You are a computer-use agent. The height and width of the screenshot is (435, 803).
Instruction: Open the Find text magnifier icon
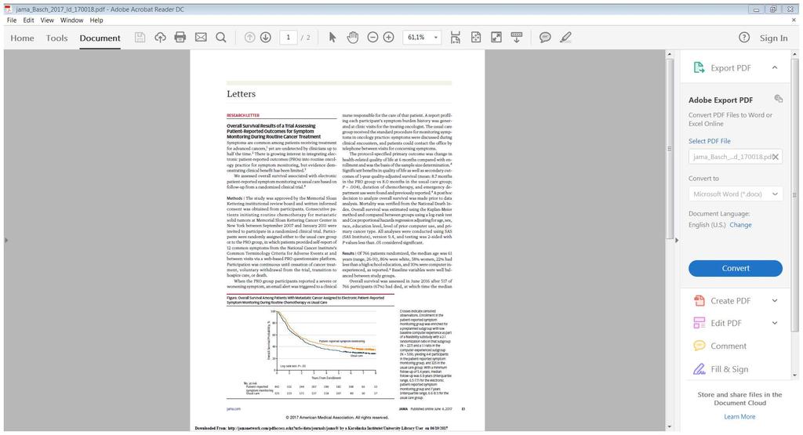tap(220, 38)
